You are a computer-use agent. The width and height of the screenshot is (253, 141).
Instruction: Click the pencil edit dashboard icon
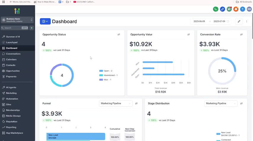[x=239, y=21]
